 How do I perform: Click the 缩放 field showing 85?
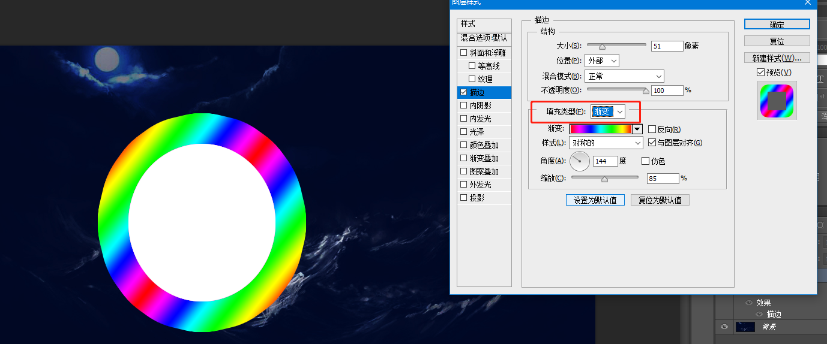pos(663,179)
